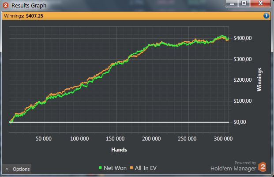Click the Net Won legend label

(115, 168)
